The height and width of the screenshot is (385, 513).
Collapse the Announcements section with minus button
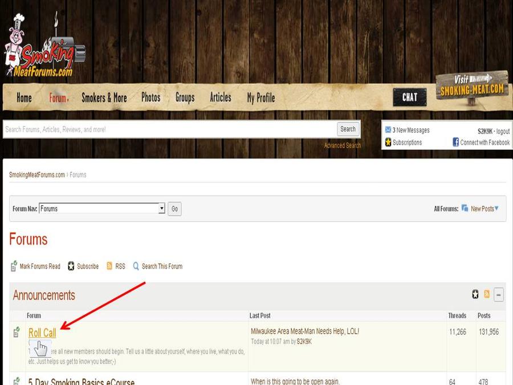[499, 295]
